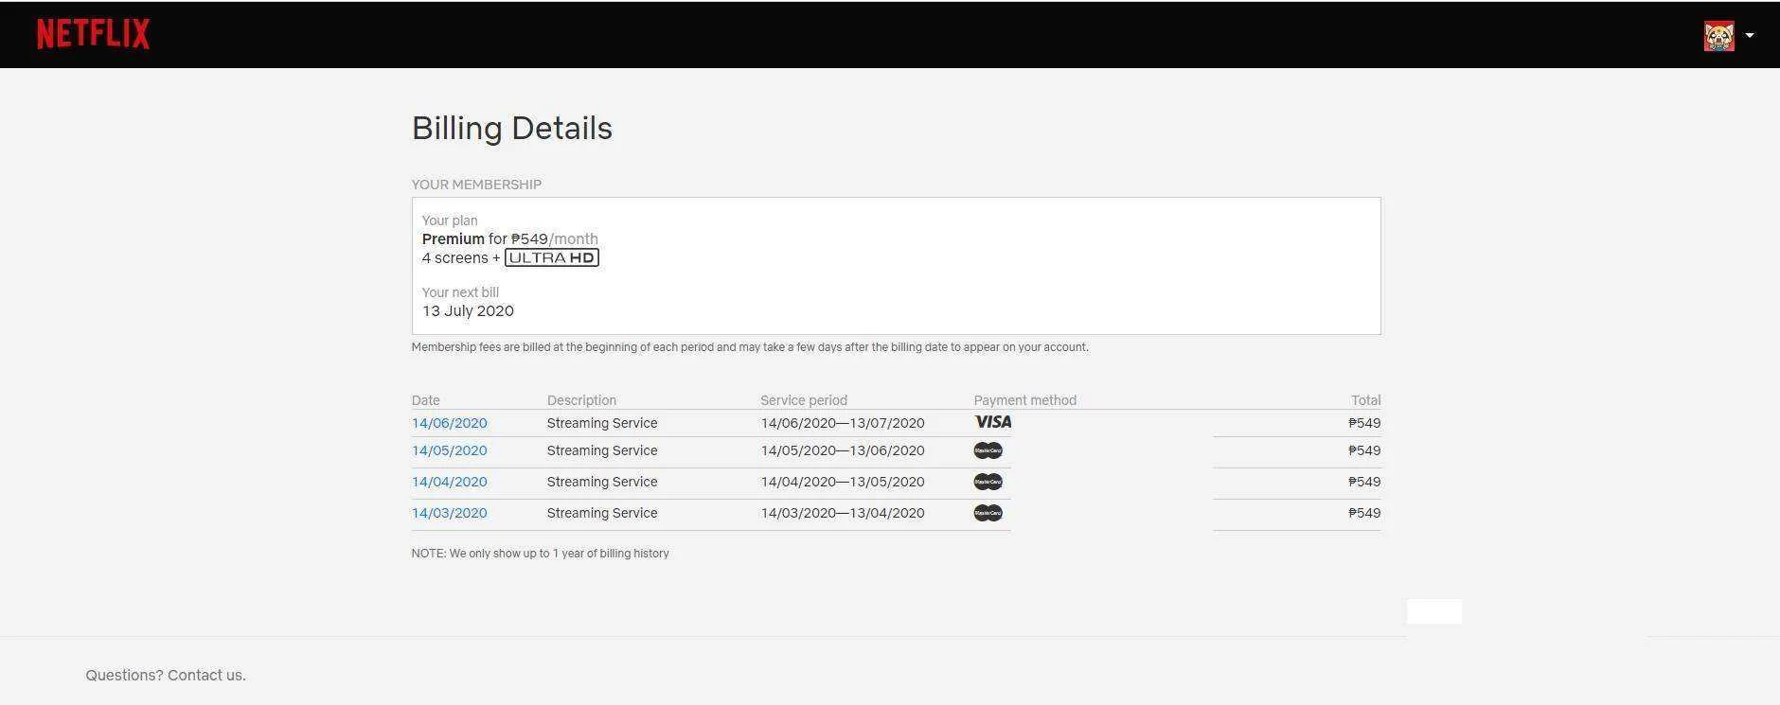Click the next bill date '13 July 2020'
Screen dimensions: 1780x705
(468, 310)
